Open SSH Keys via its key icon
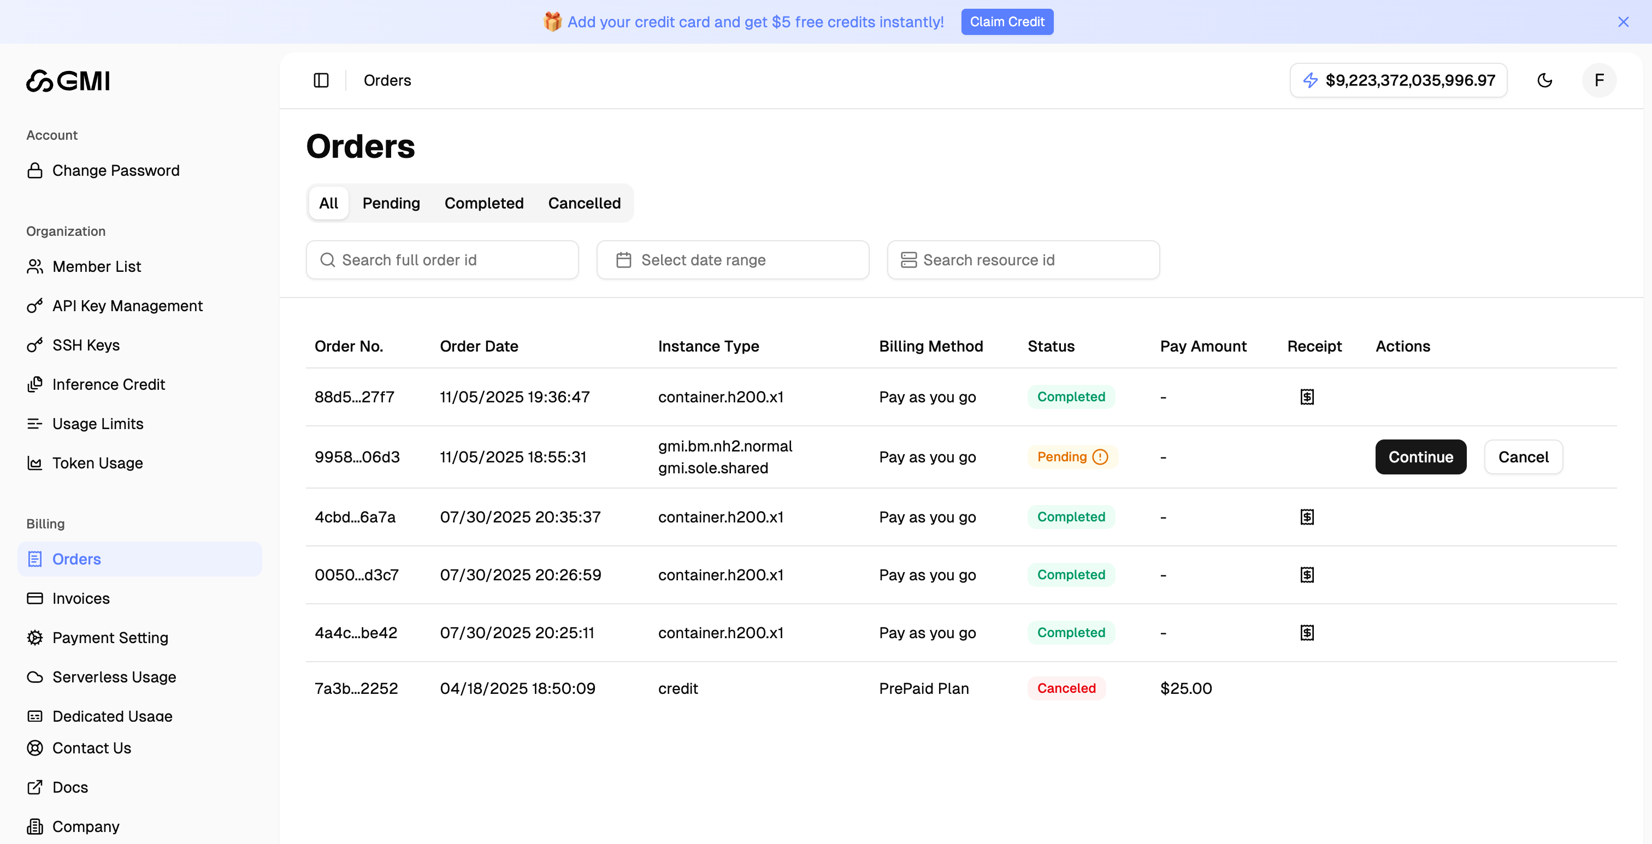The height and width of the screenshot is (844, 1652). pos(36,345)
